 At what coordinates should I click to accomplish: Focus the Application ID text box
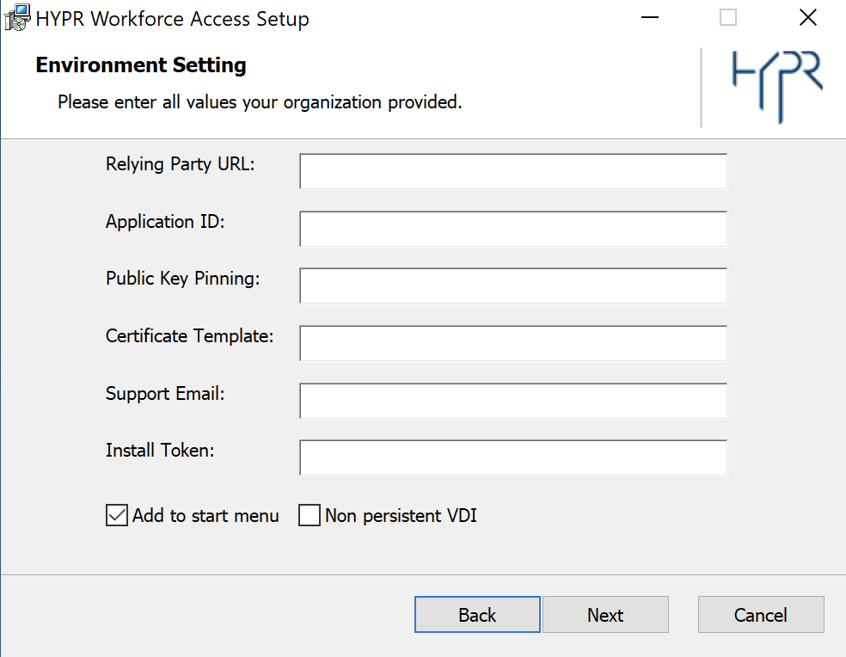513,229
